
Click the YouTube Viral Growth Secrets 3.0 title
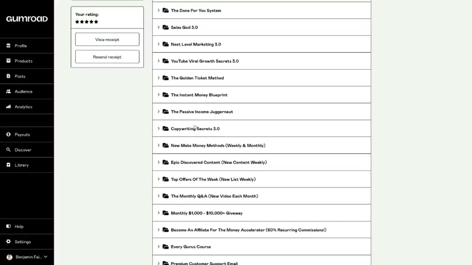[x=205, y=61]
